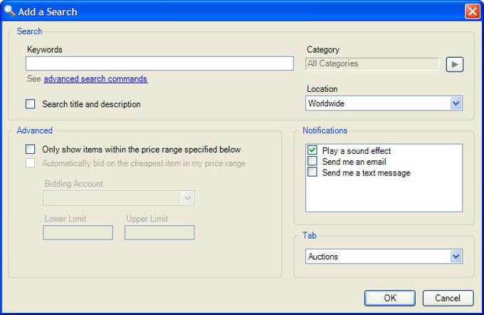This screenshot has height=315, width=484.
Task: Close the Add a Search dialog
Action: [471, 11]
